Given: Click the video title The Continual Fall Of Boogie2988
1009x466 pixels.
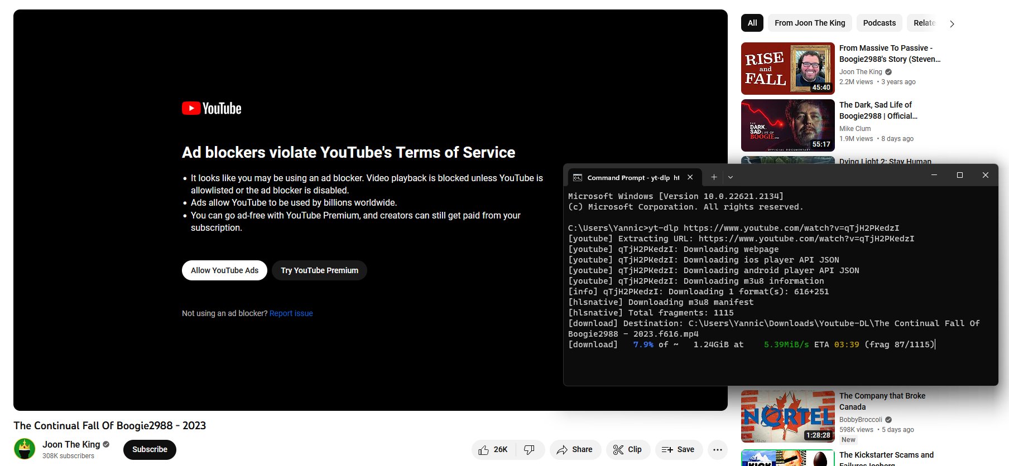Looking at the screenshot, I should (110, 426).
